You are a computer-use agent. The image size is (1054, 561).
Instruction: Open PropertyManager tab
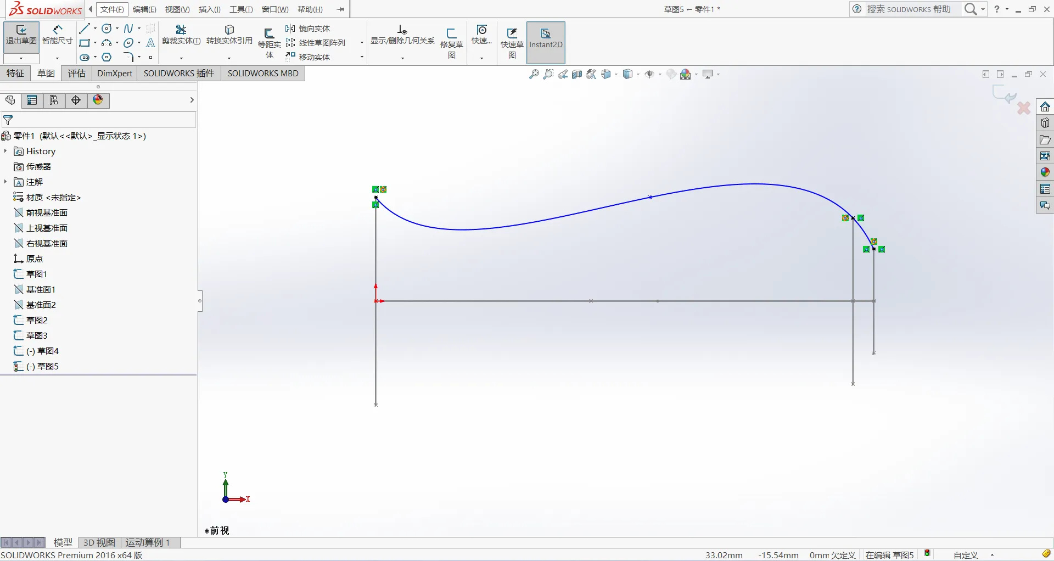pos(32,100)
